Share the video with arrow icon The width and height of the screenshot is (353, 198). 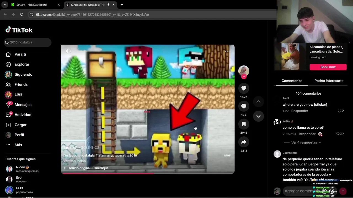(244, 142)
